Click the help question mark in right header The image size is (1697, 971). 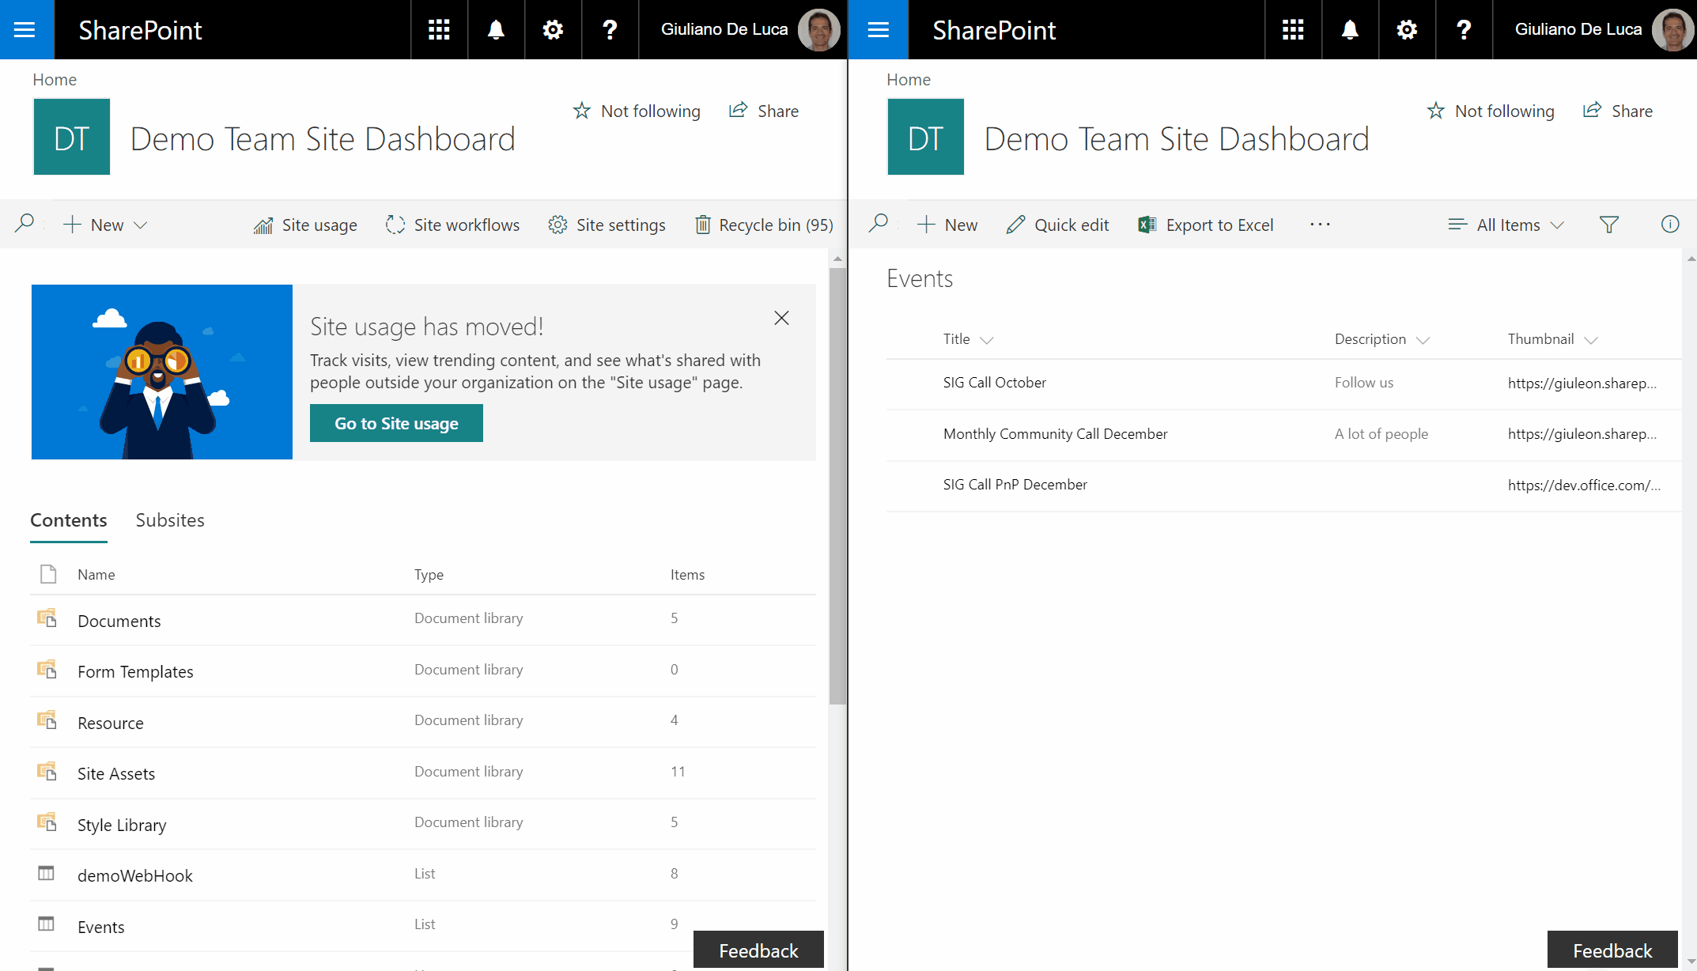point(1464,30)
